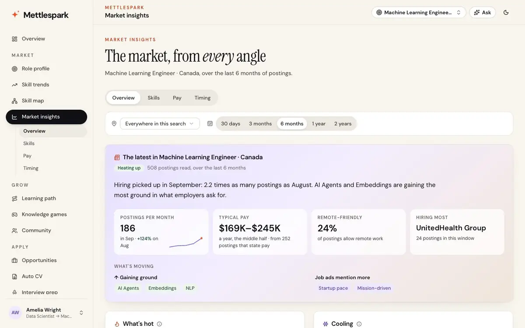Click the Learning path route icon

(14, 199)
